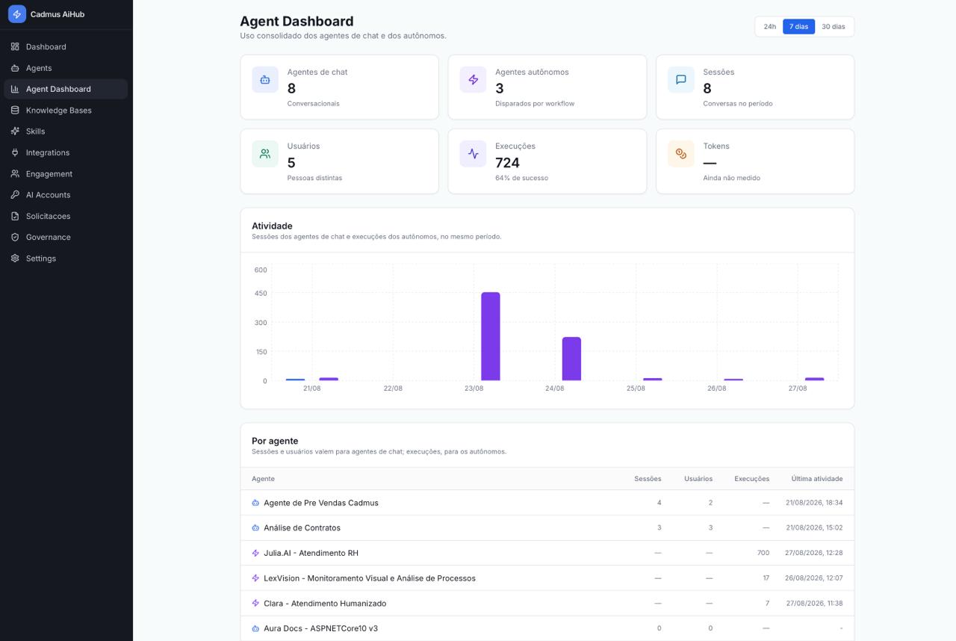This screenshot has width=956, height=641.
Task: Click the bolt icon beside Julia.AI row
Action: point(255,553)
